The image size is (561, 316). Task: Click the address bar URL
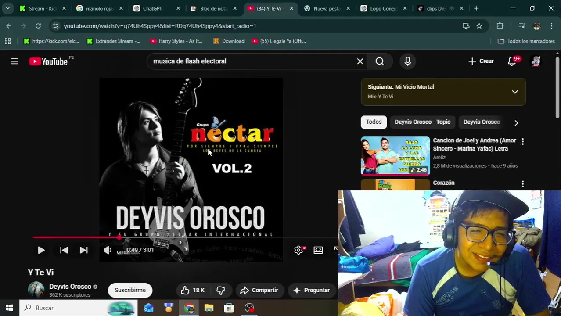point(160,26)
